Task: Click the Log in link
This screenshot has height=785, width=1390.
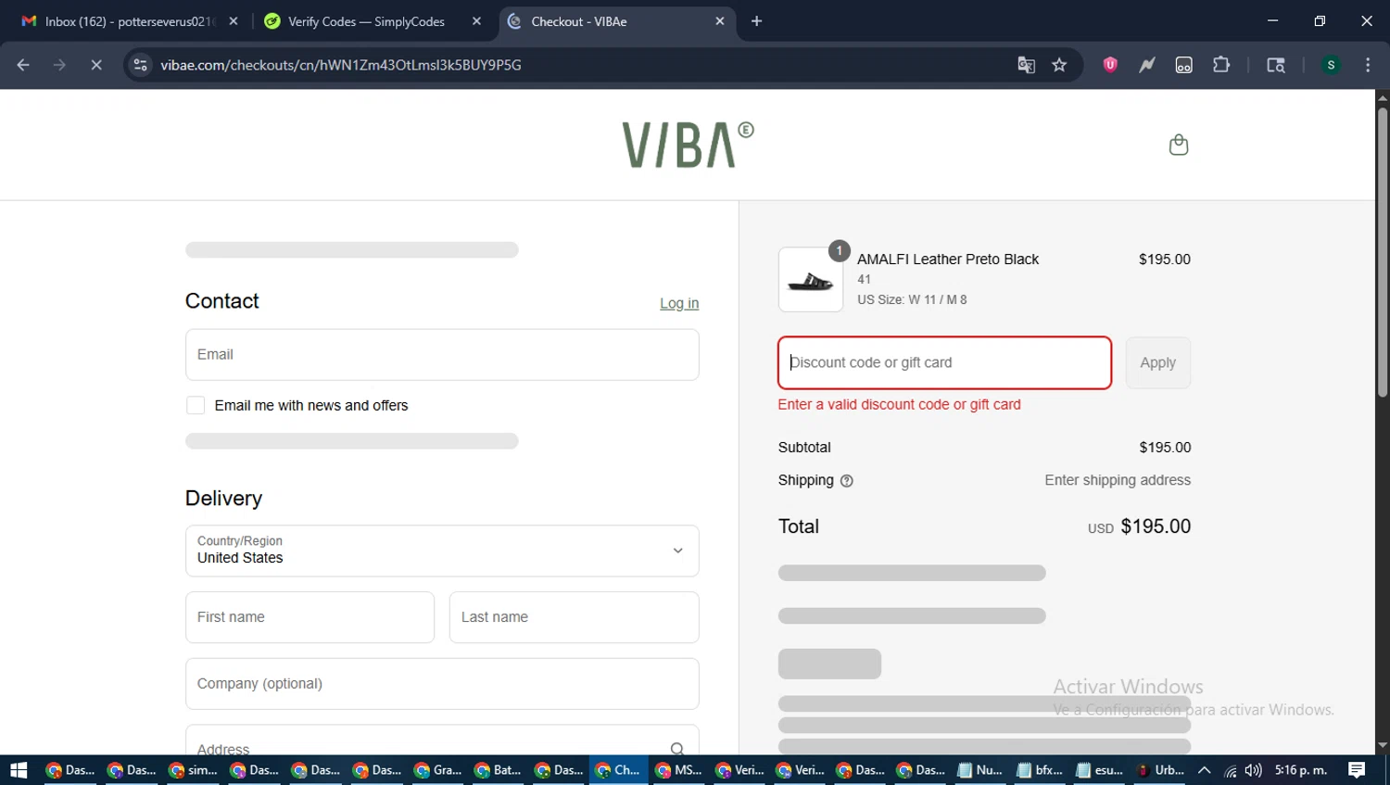Action: [679, 303]
